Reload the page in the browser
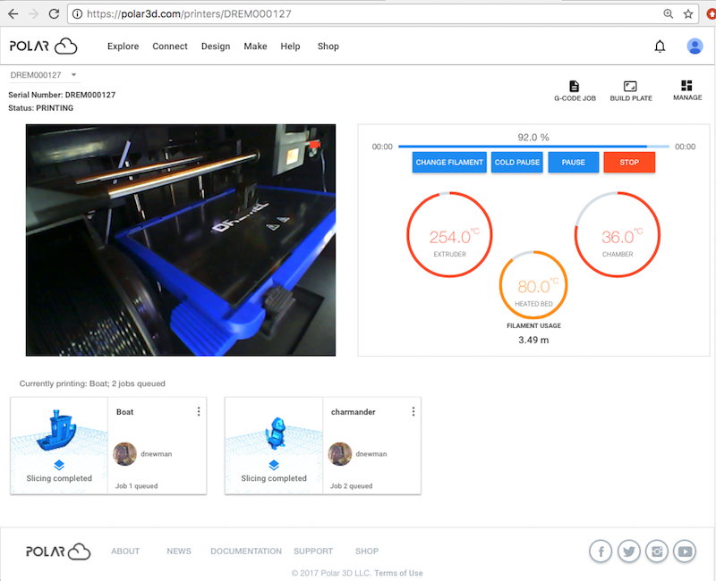This screenshot has height=581, width=716. (54, 14)
